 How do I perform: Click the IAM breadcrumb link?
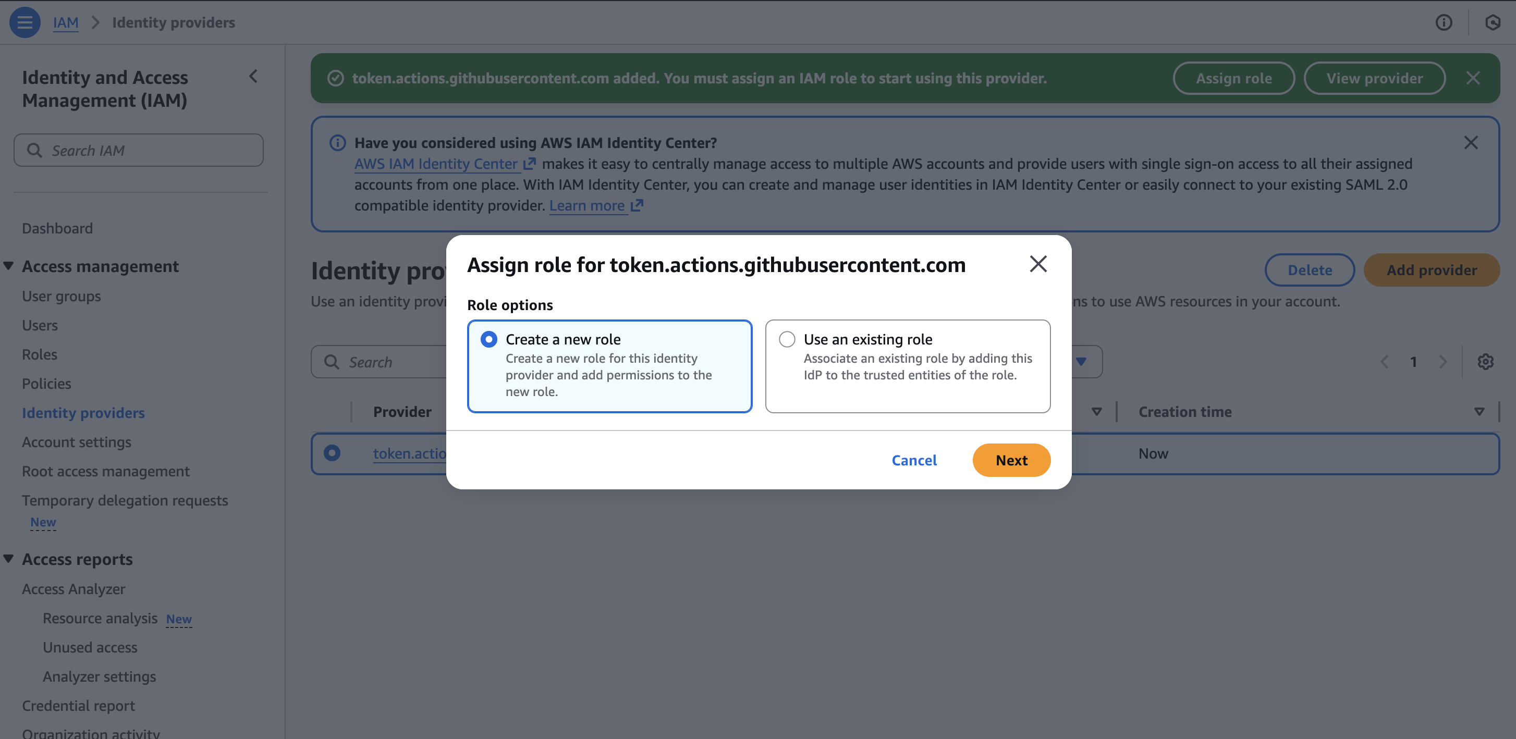click(x=65, y=22)
